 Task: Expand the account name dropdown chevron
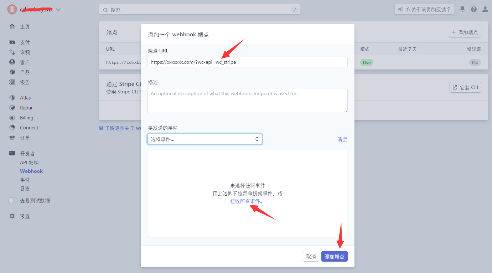[58, 10]
